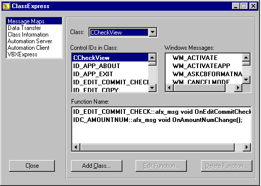This screenshot has width=261, height=186.
Task: Close ClassExpress using title bar X
Action: pyautogui.click(x=253, y=6)
